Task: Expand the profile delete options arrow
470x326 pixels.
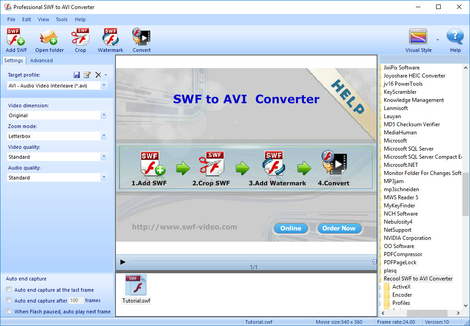Action: click(x=106, y=75)
